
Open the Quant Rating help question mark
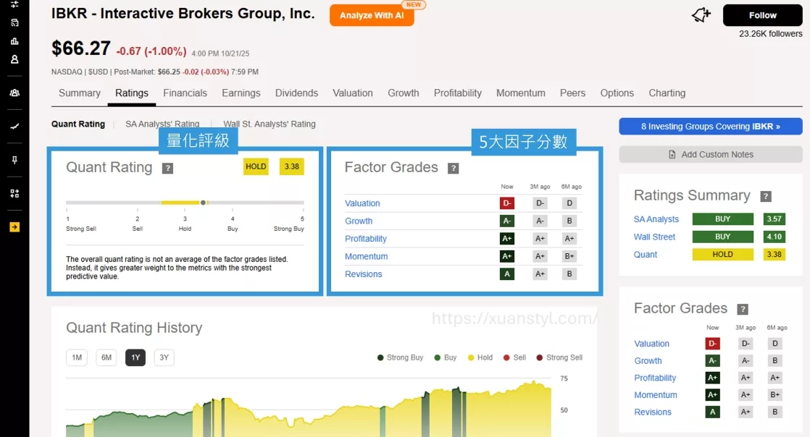click(x=170, y=167)
